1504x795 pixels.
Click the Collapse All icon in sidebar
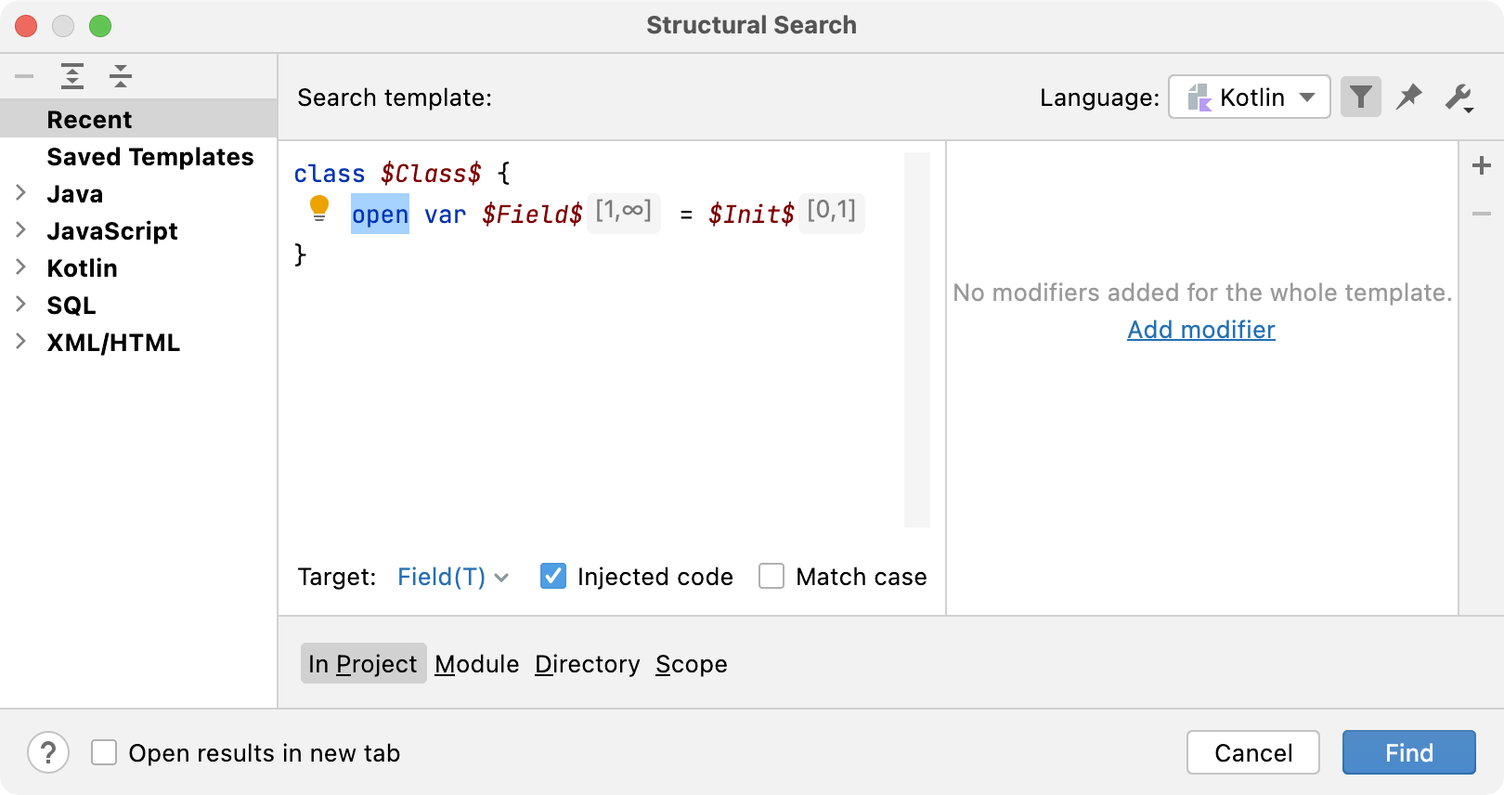tap(121, 76)
